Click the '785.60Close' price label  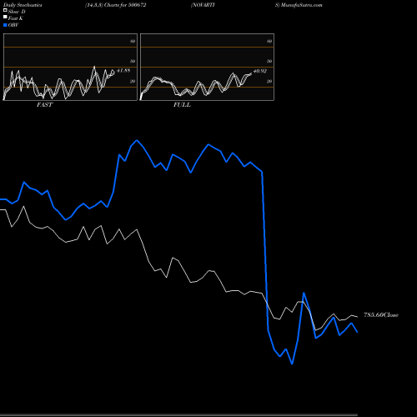pos(381,315)
